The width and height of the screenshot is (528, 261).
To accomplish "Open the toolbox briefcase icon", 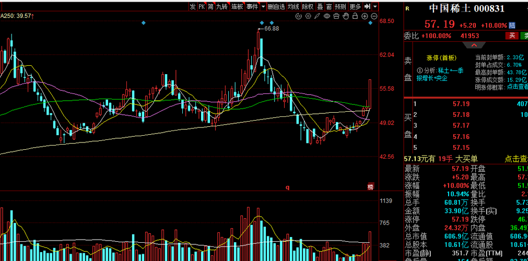I will pos(336,16).
